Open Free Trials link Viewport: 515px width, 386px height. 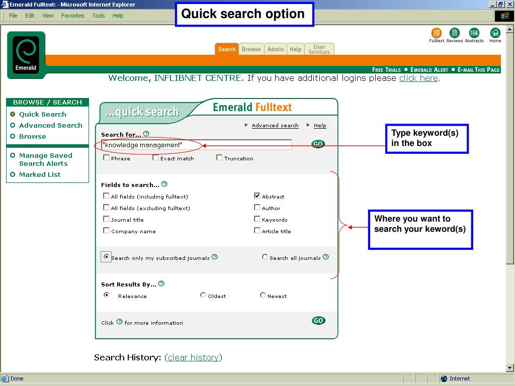pyautogui.click(x=386, y=69)
